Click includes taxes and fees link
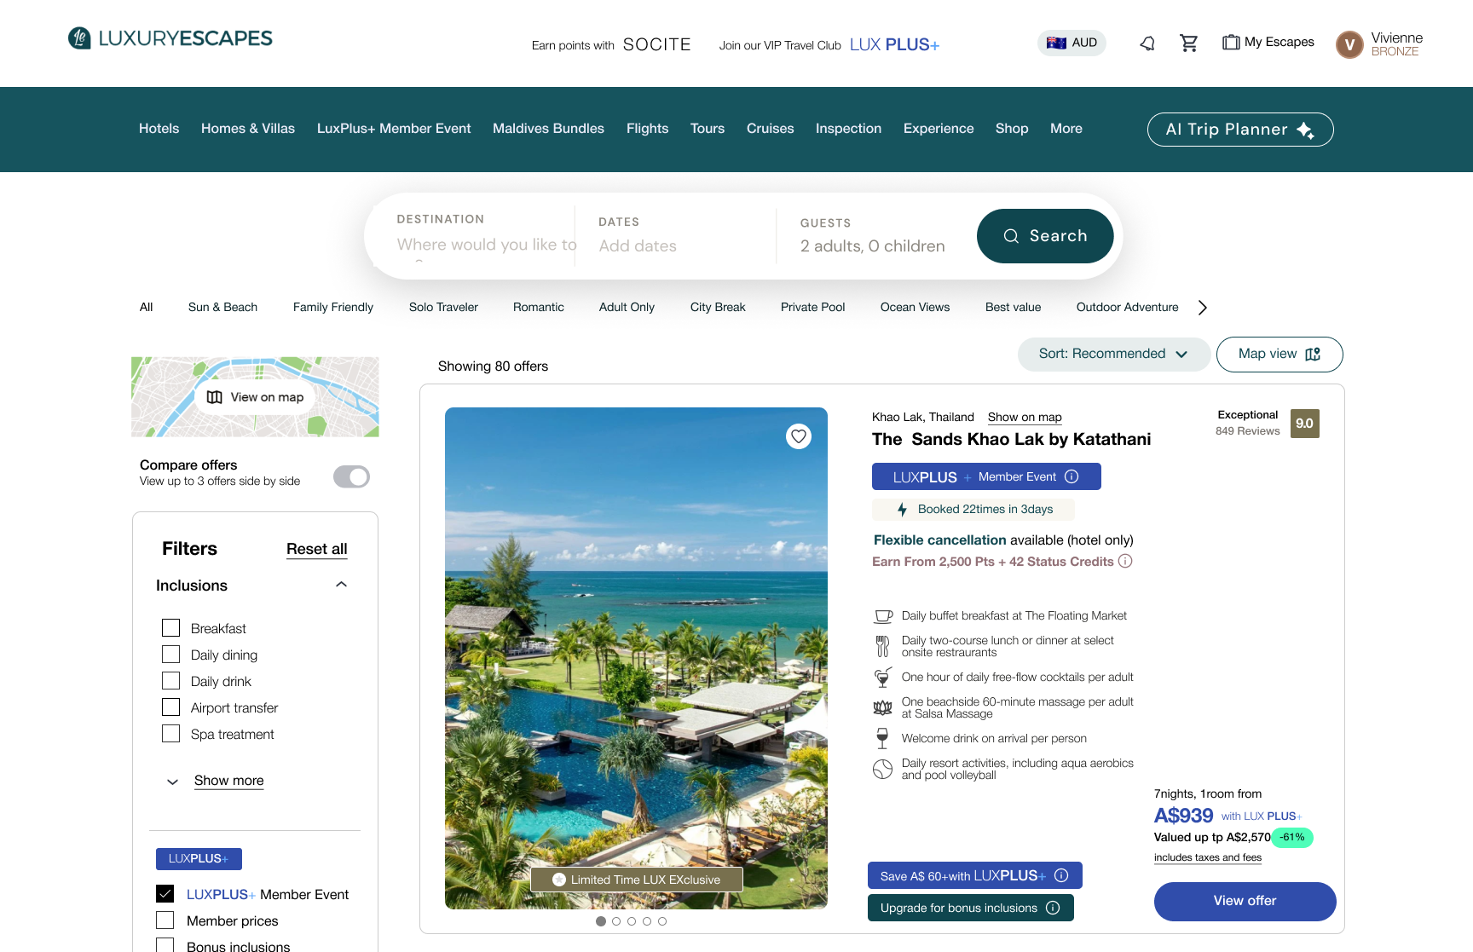The height and width of the screenshot is (952, 1473). click(1208, 857)
